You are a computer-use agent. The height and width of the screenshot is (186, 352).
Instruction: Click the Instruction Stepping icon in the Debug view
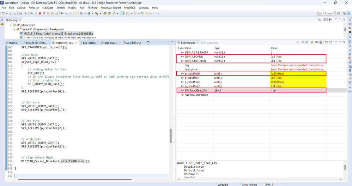pyautogui.click(x=330, y=19)
